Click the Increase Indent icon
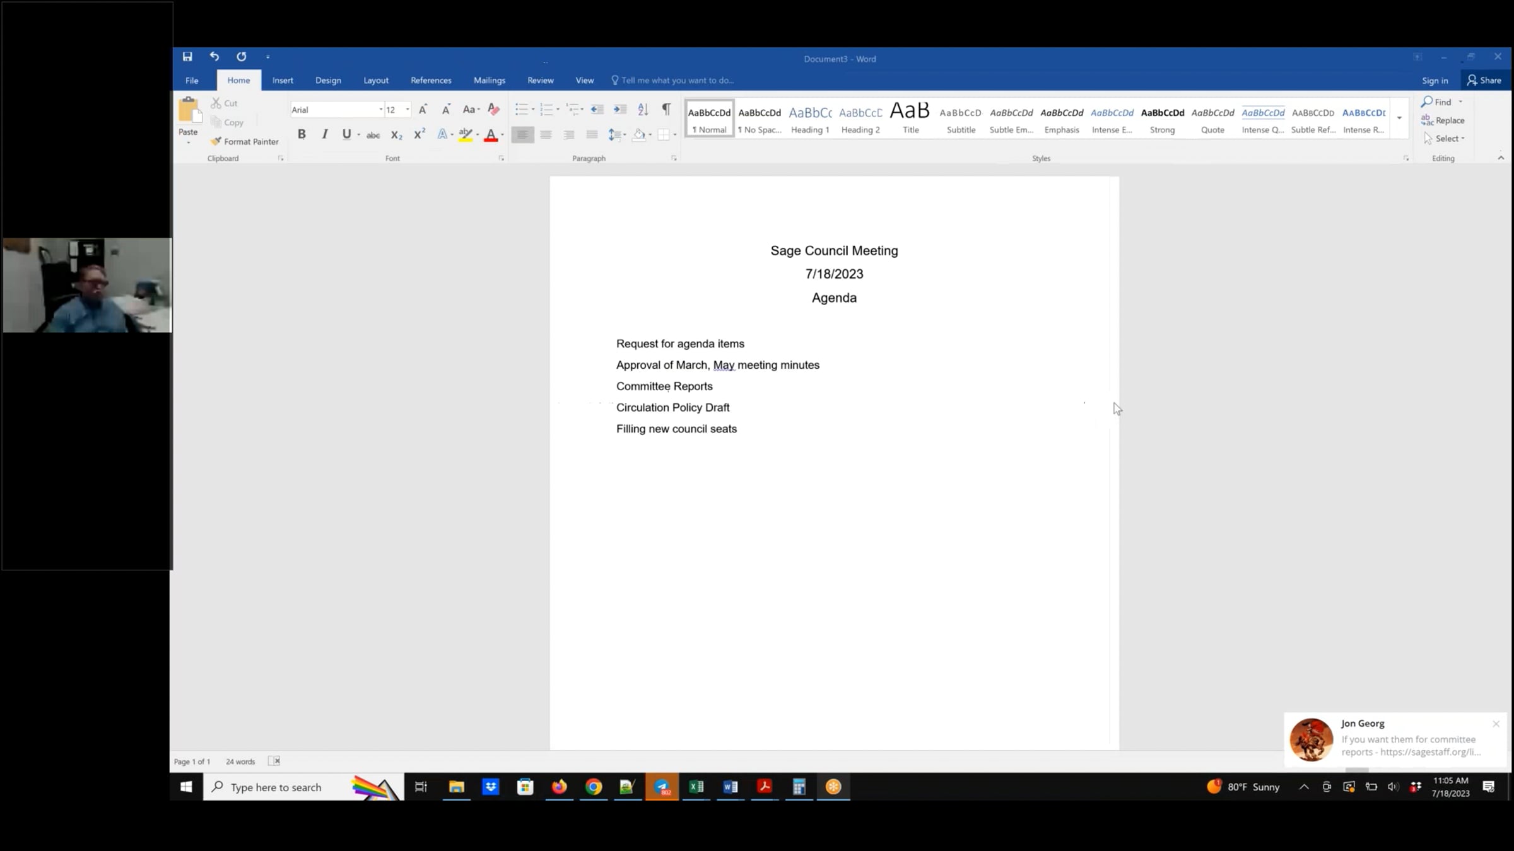The width and height of the screenshot is (1514, 851). tap(620, 109)
